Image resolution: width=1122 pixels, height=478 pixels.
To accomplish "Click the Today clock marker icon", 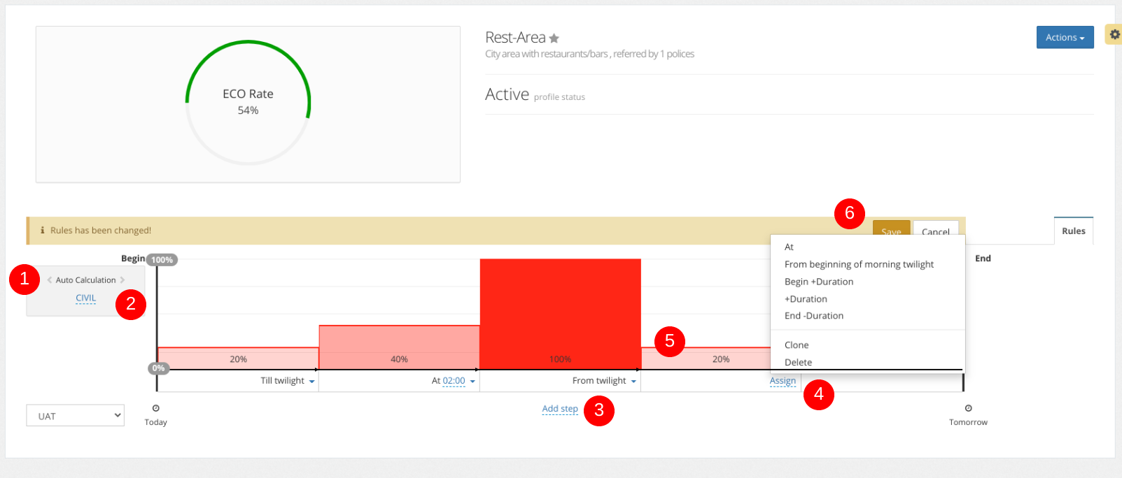I will 156,408.
